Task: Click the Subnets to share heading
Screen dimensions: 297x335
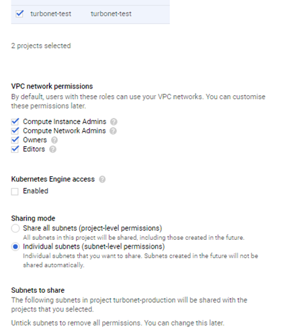Action: pos(38,290)
